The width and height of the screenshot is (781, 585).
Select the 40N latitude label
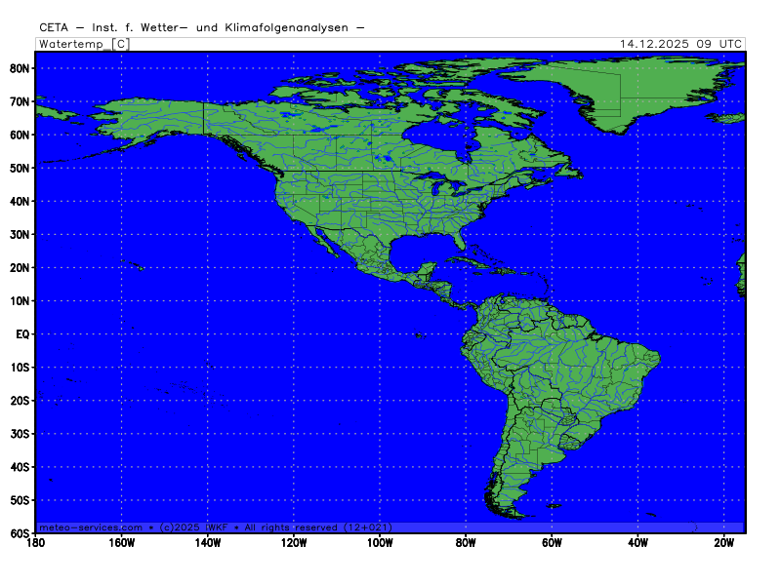point(20,201)
